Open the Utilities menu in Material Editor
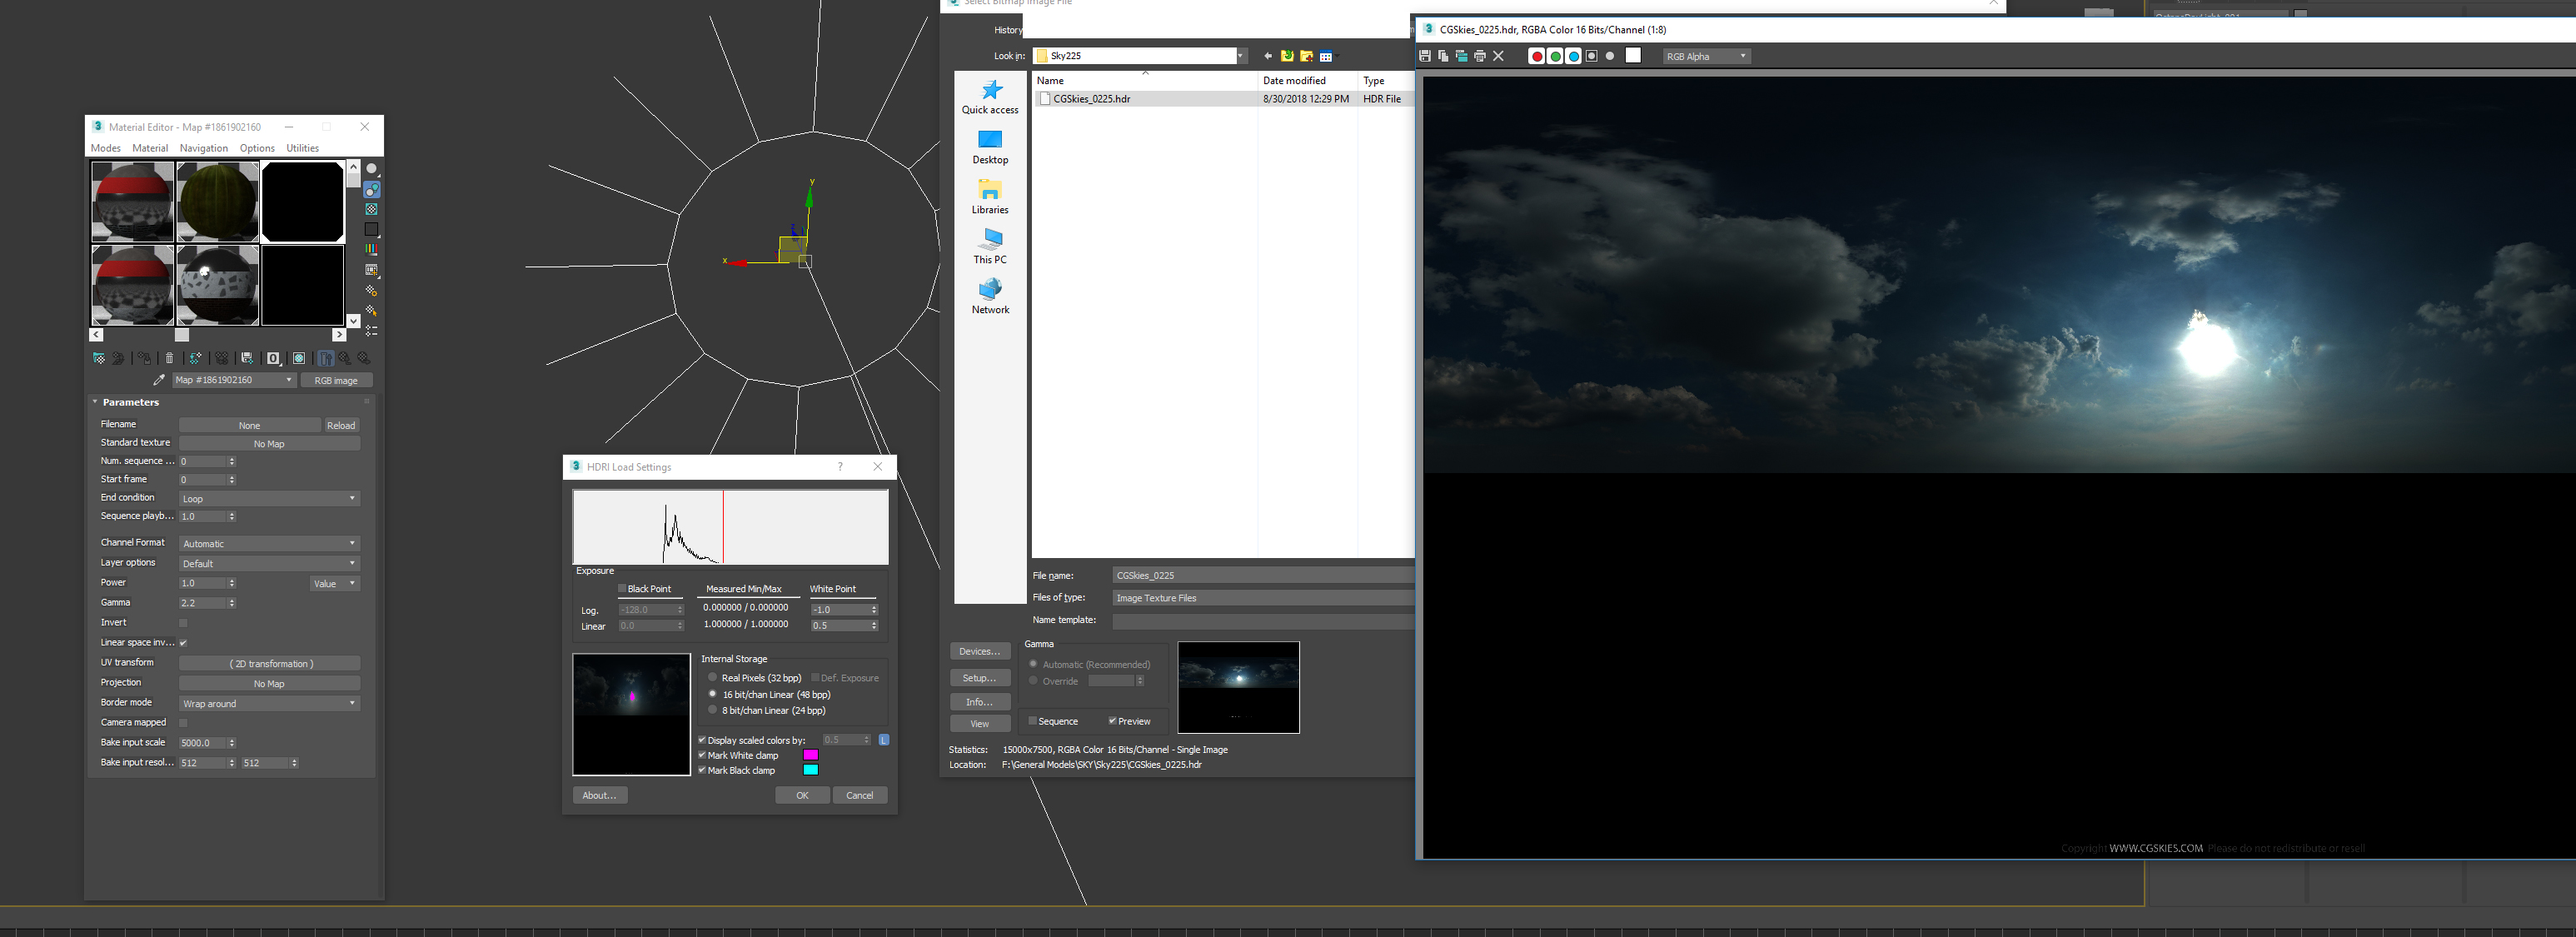2576x937 pixels. click(302, 148)
